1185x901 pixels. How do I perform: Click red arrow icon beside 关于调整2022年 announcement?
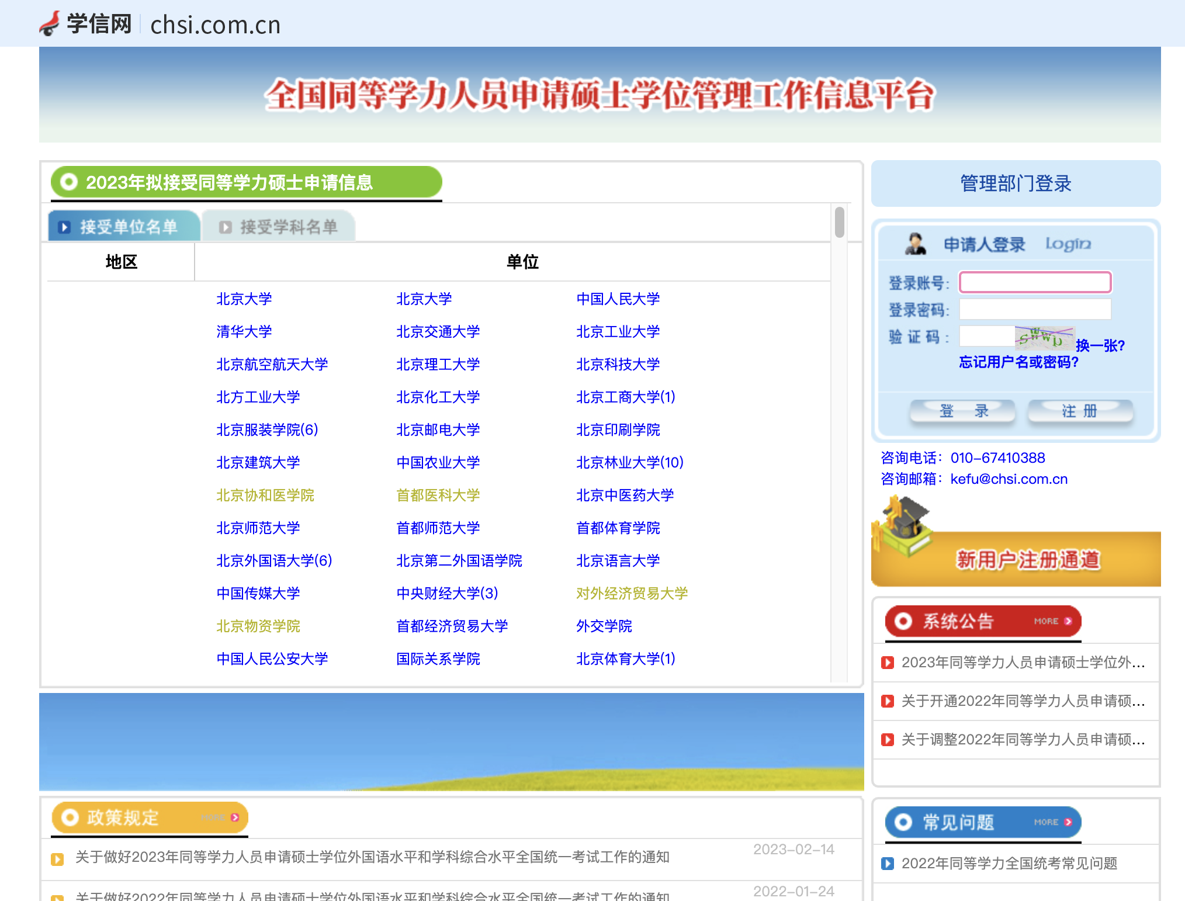888,740
